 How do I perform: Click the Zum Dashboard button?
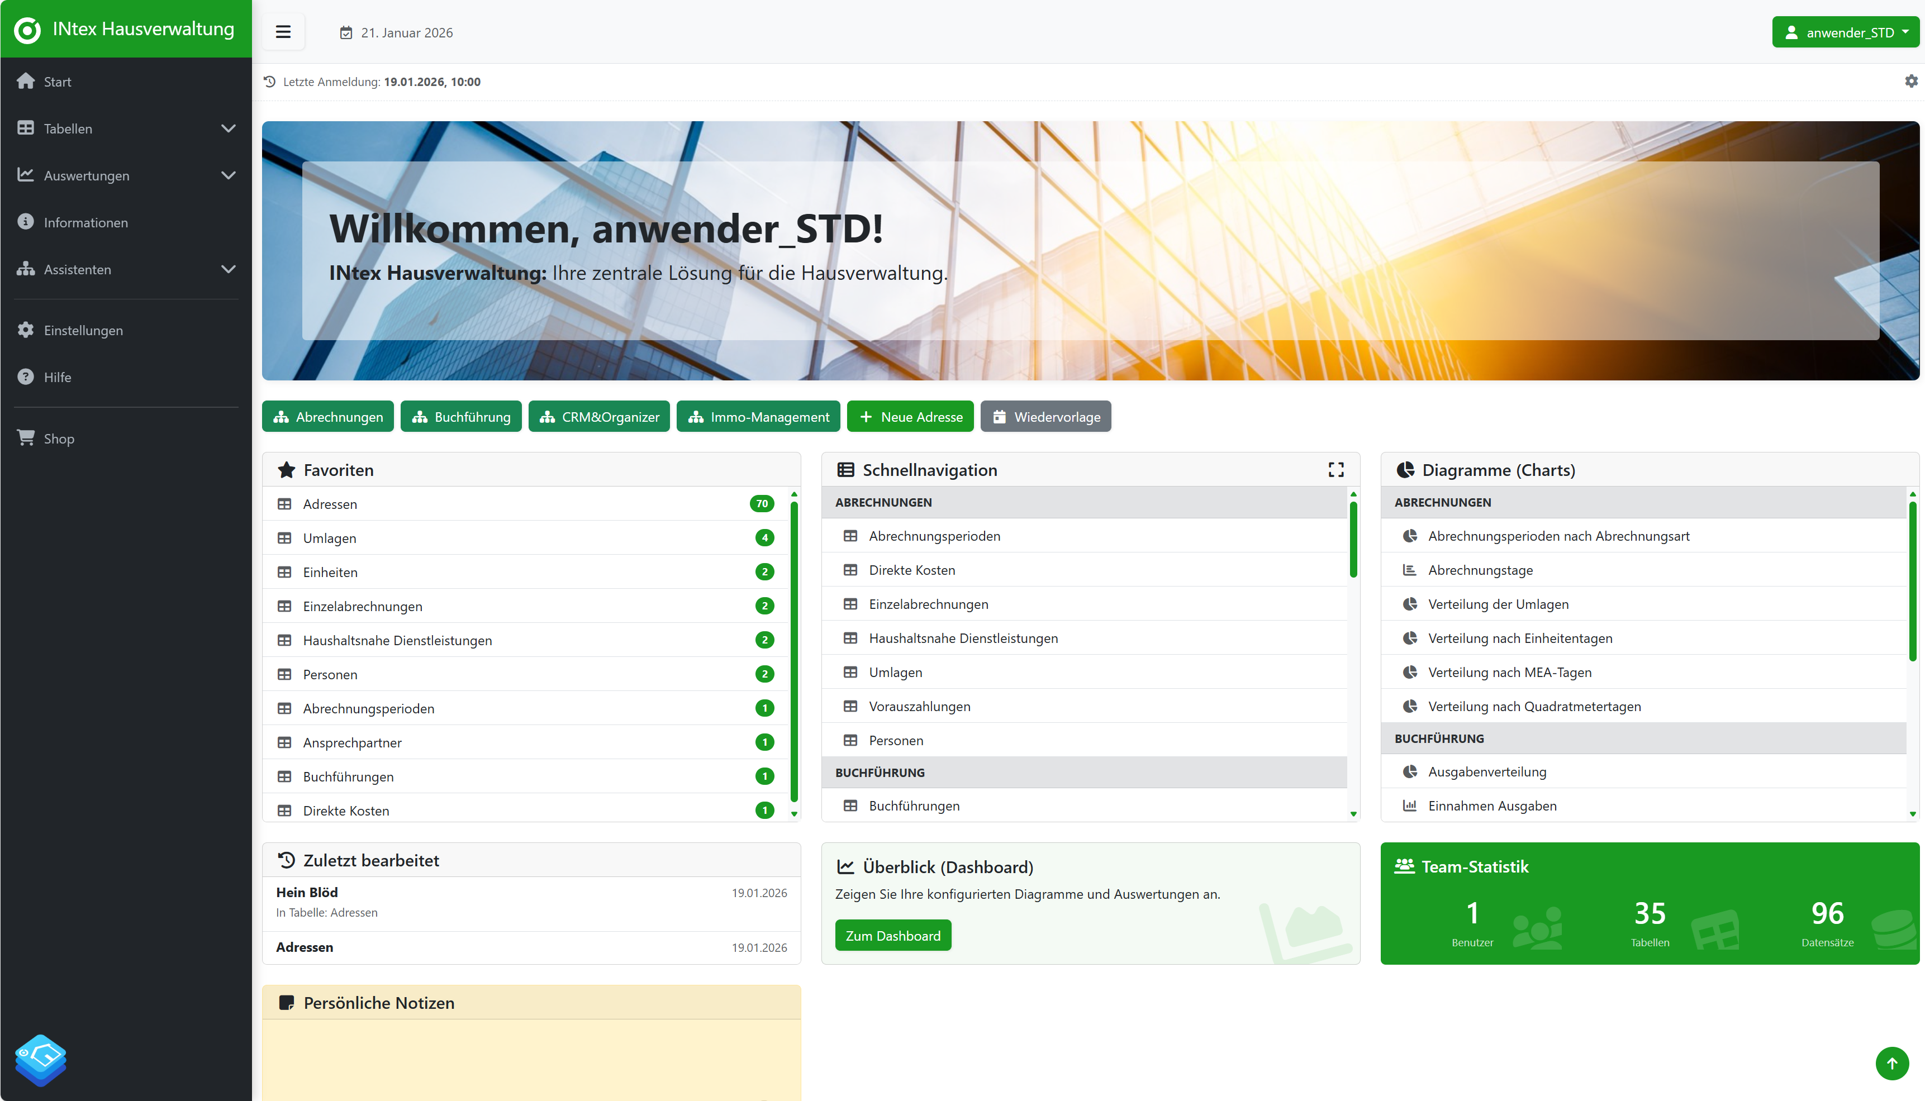[x=893, y=935]
